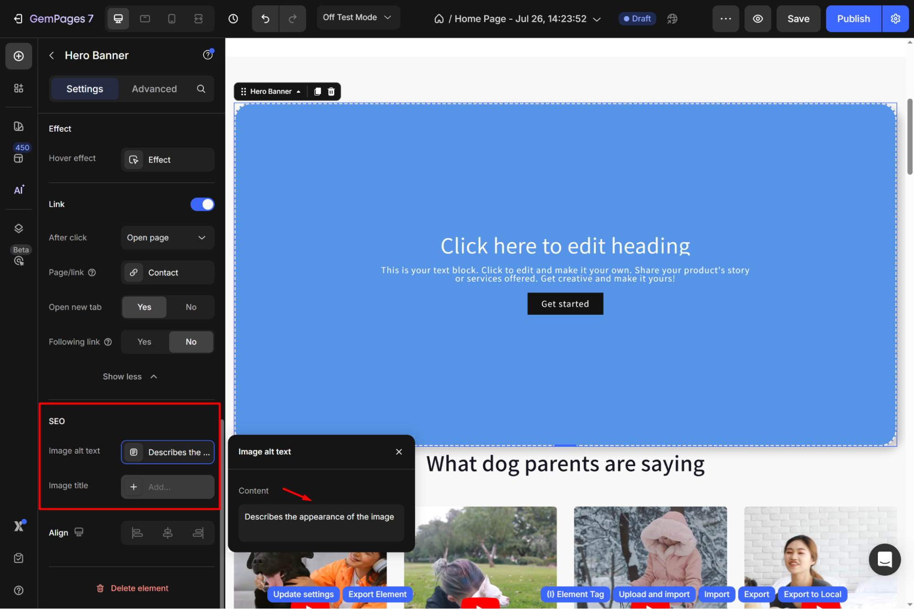The image size is (914, 609).
Task: Open the AI assistant sidebar icon
Action: pyautogui.click(x=19, y=190)
